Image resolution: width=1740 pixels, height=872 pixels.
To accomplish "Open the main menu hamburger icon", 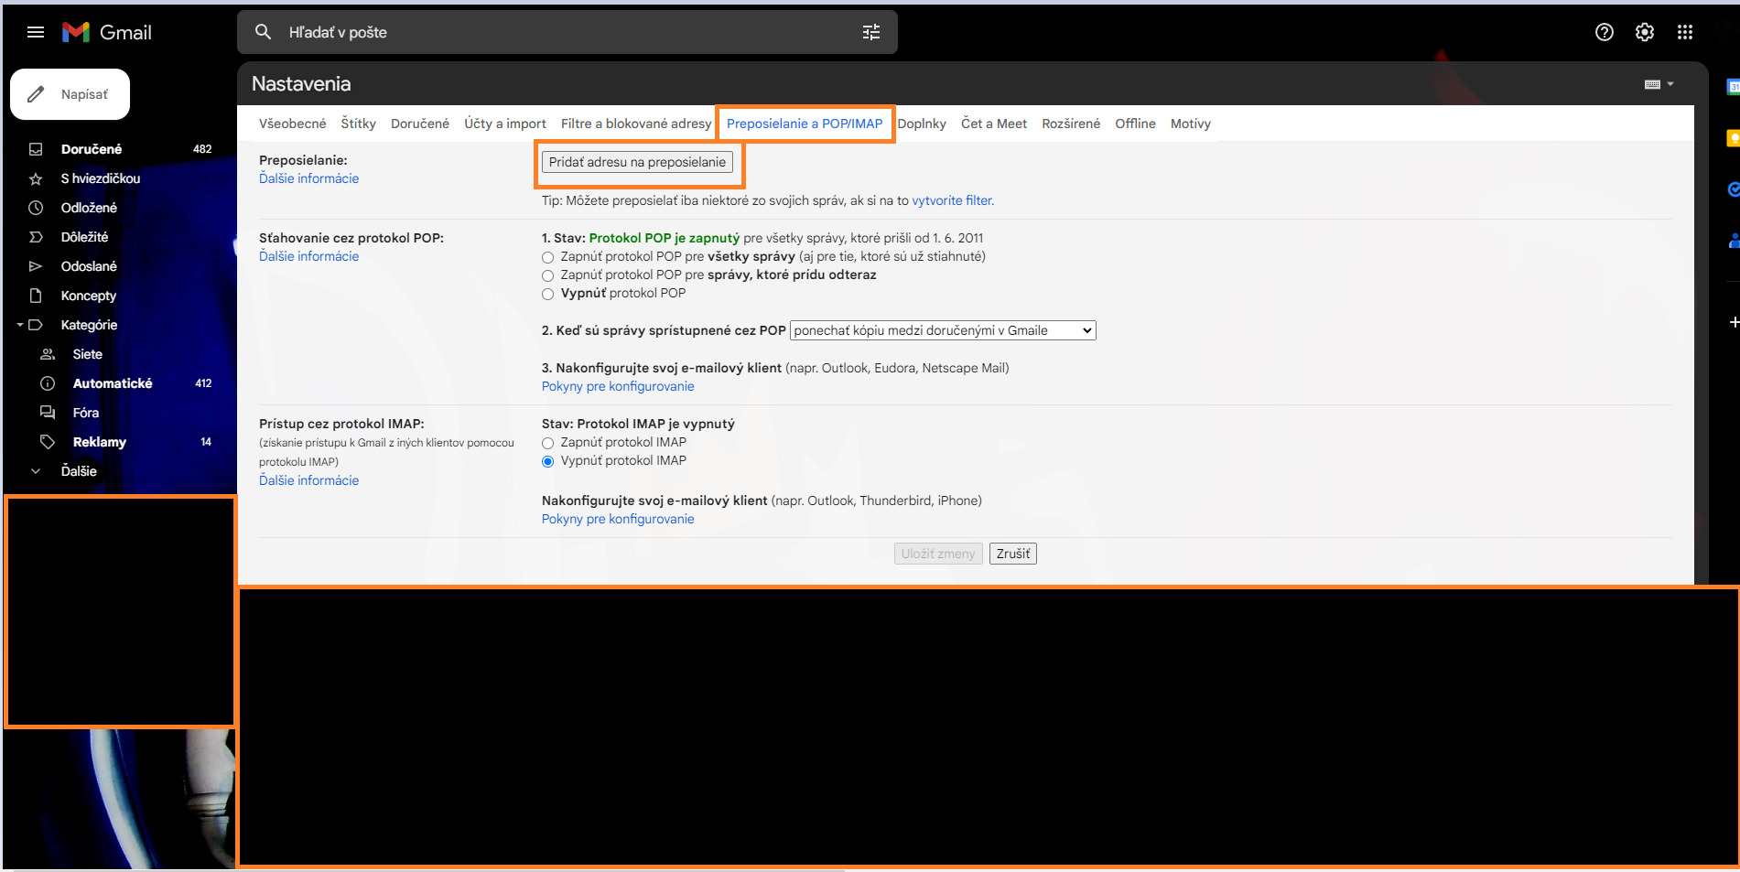I will click(x=36, y=32).
